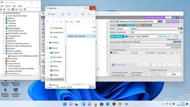The width and height of the screenshot is (190, 107).
Task: Click New button in explorer toolbar
Action: click(52, 14)
